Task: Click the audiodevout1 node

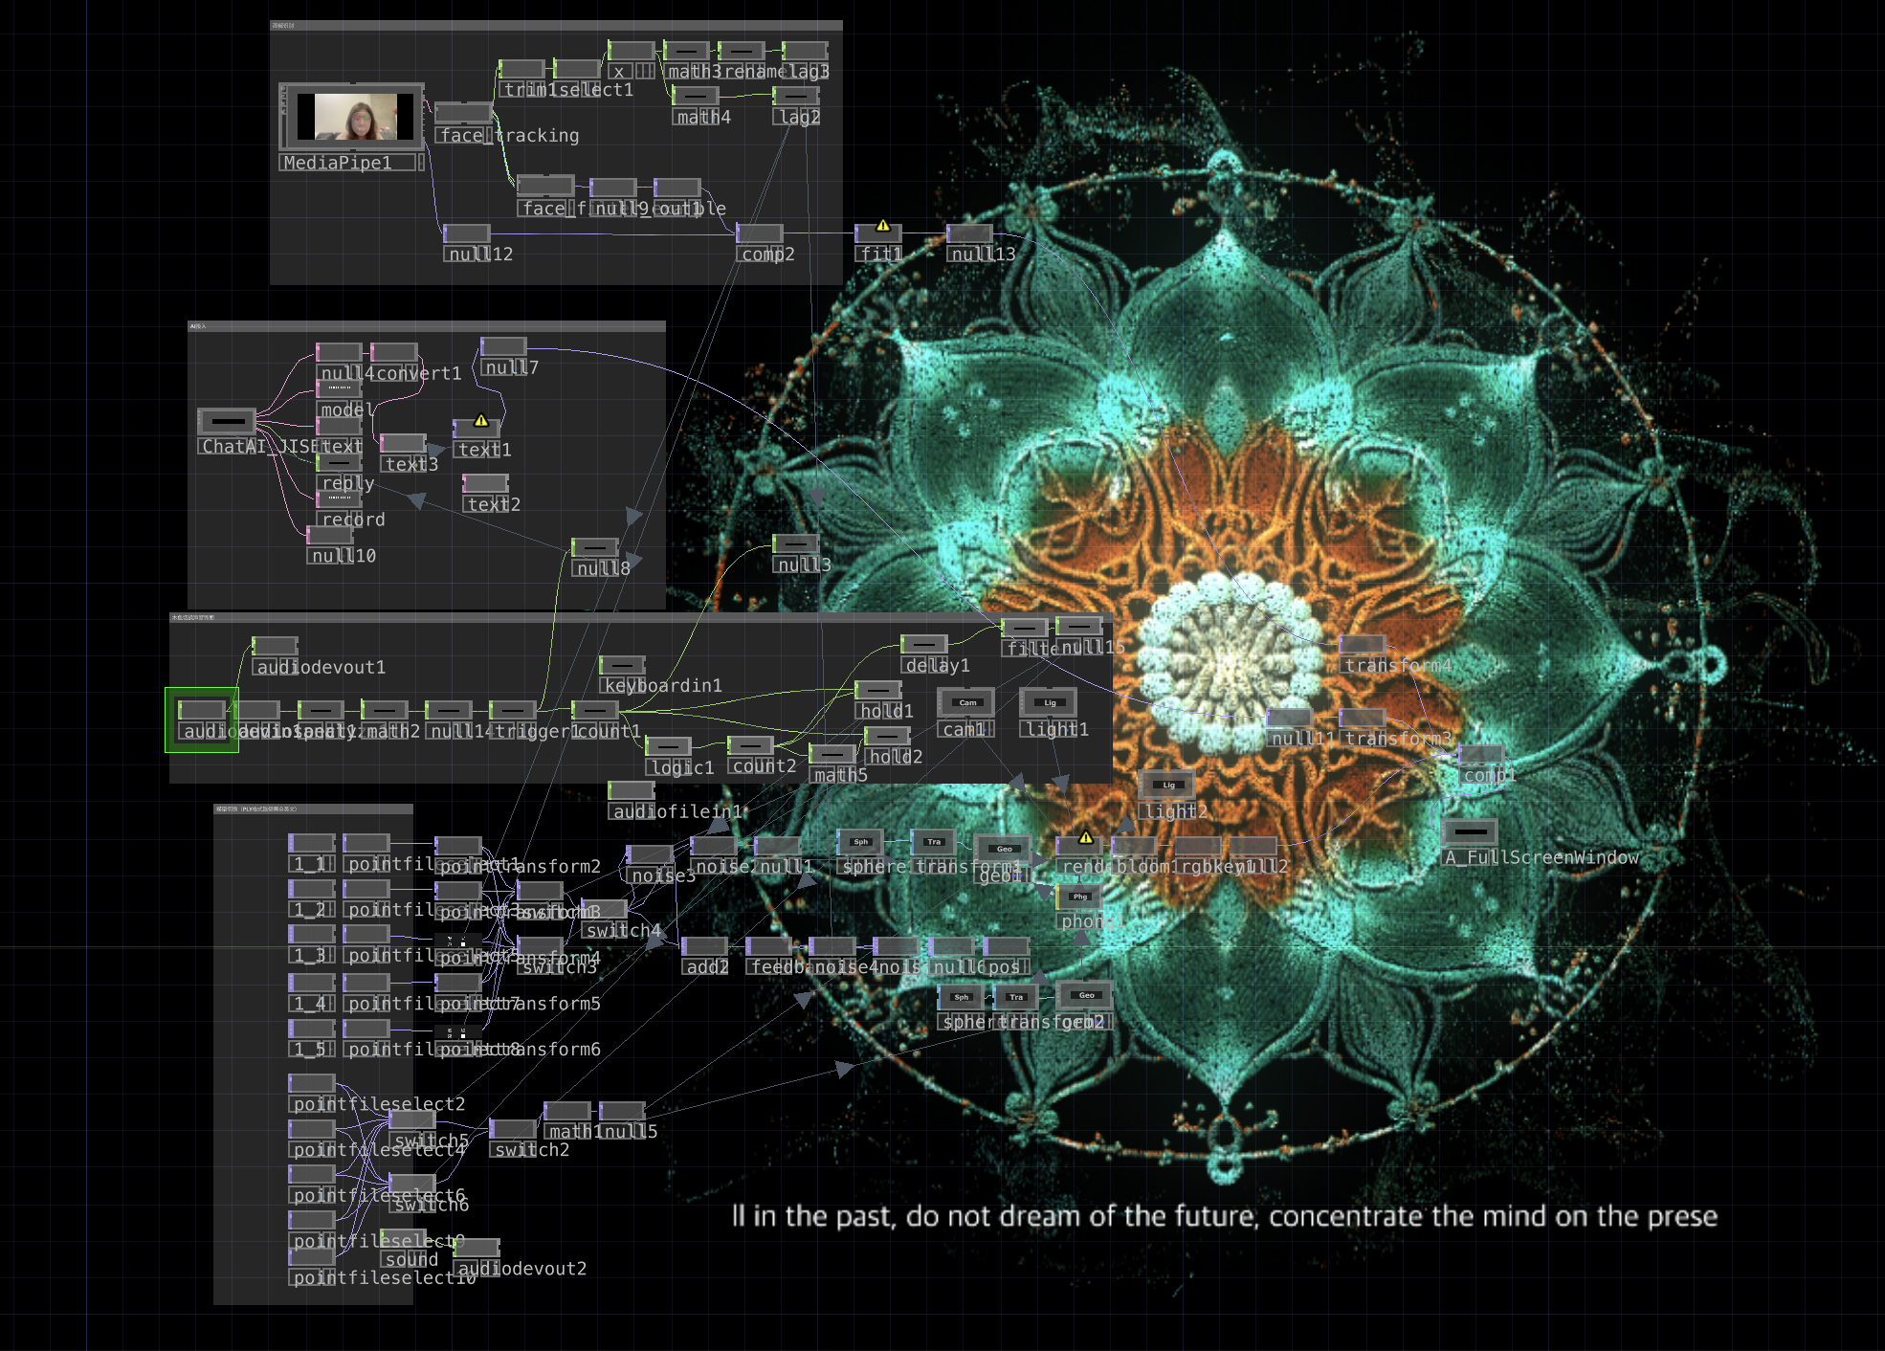Action: (x=275, y=646)
